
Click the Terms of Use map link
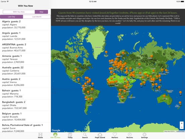(x=180, y=131)
